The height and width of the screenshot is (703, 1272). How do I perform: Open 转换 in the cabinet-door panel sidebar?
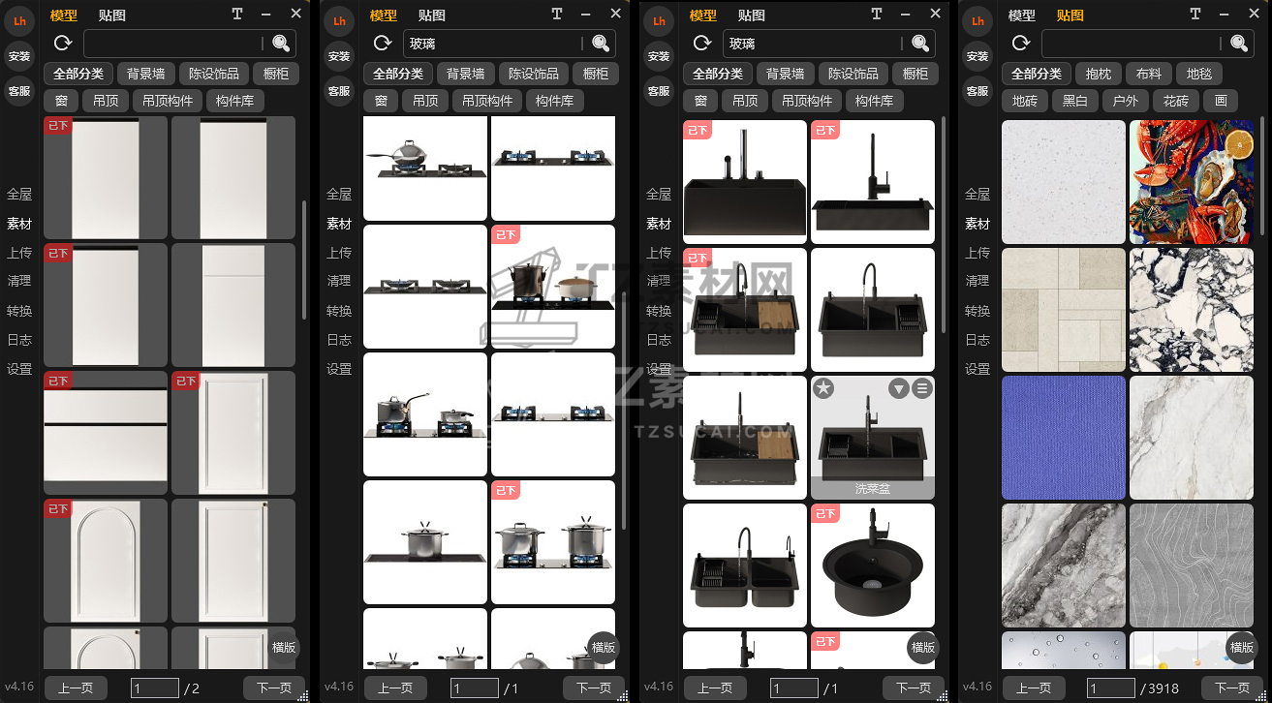(x=19, y=311)
